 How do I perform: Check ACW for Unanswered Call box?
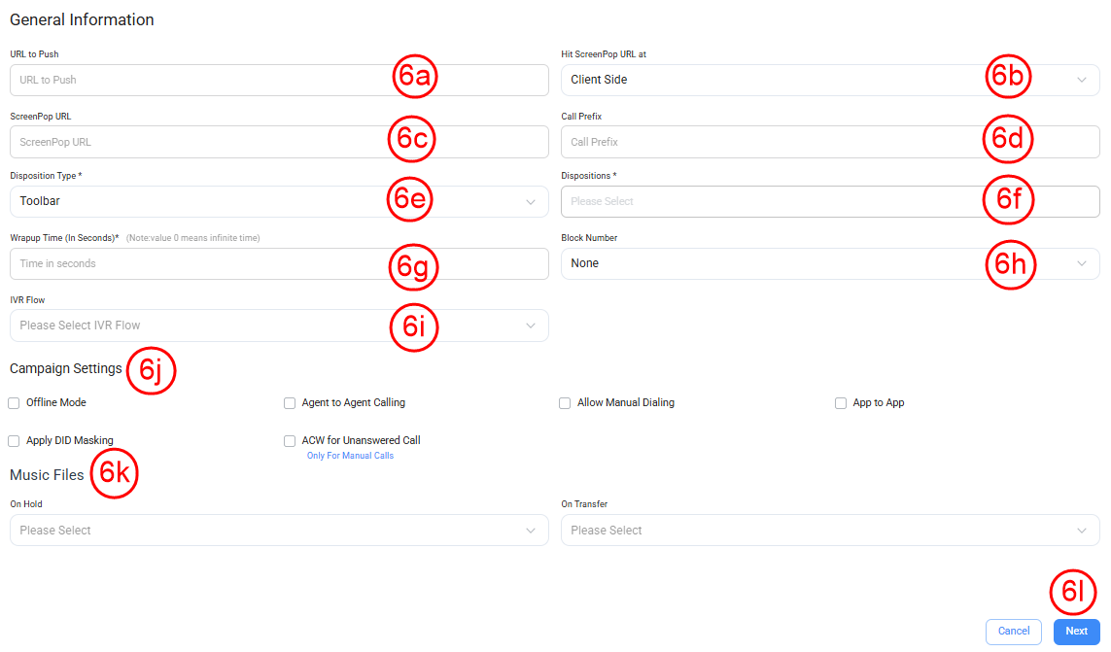pos(290,441)
